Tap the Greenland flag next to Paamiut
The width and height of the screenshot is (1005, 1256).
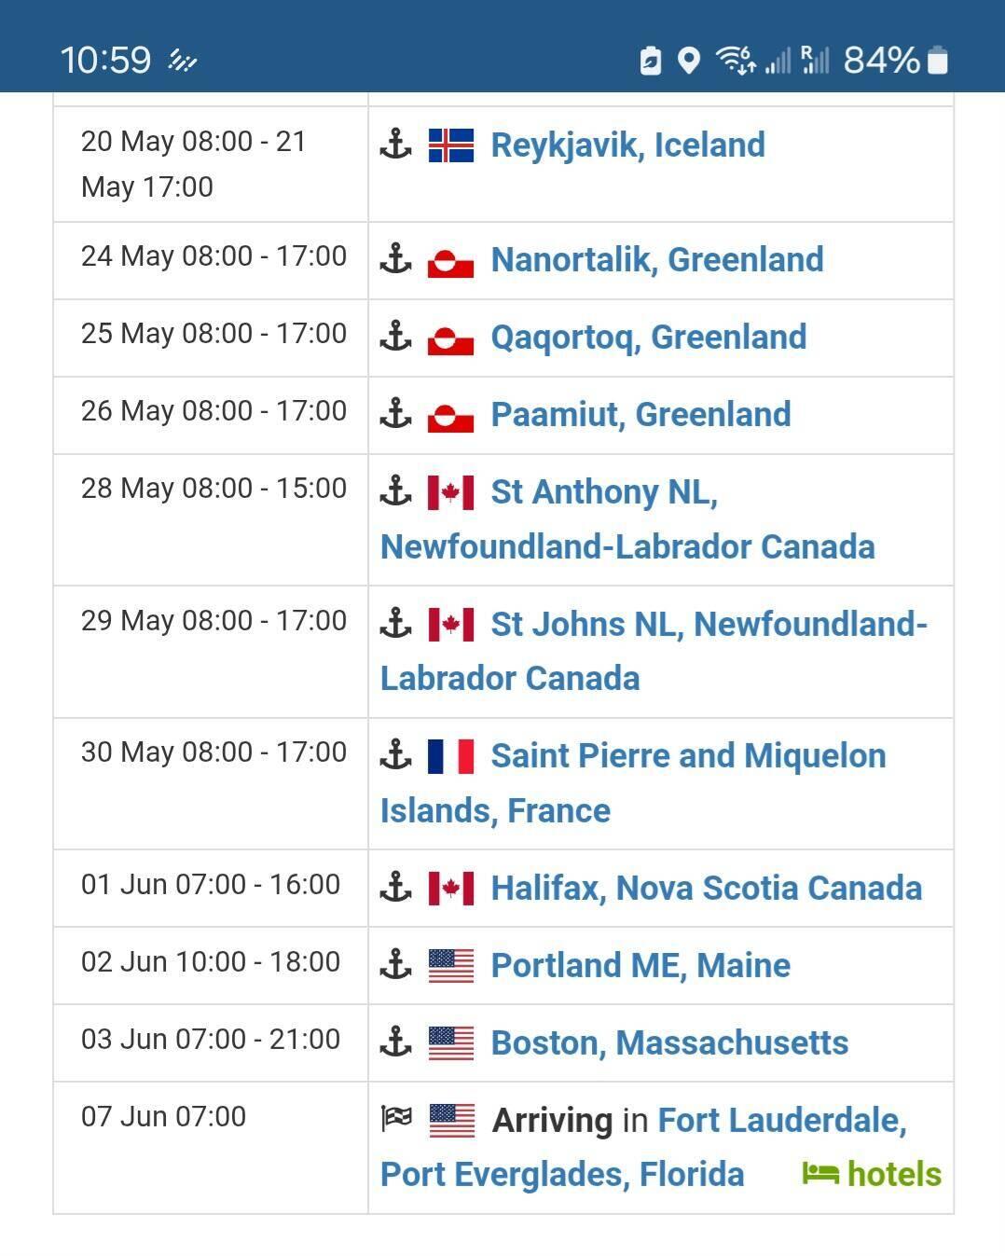tap(451, 416)
